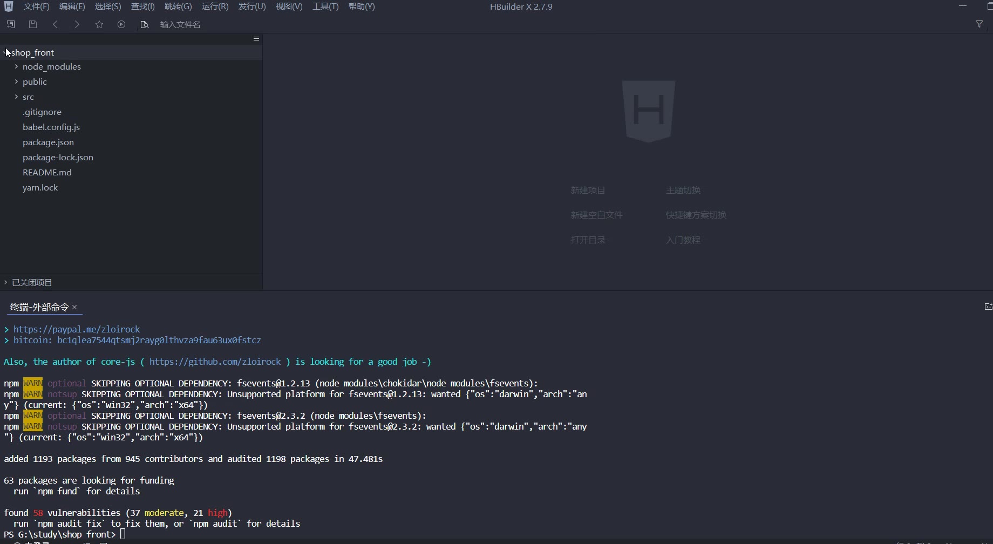This screenshot has width=993, height=544.
Task: Open the .gitignore file
Action: point(42,112)
